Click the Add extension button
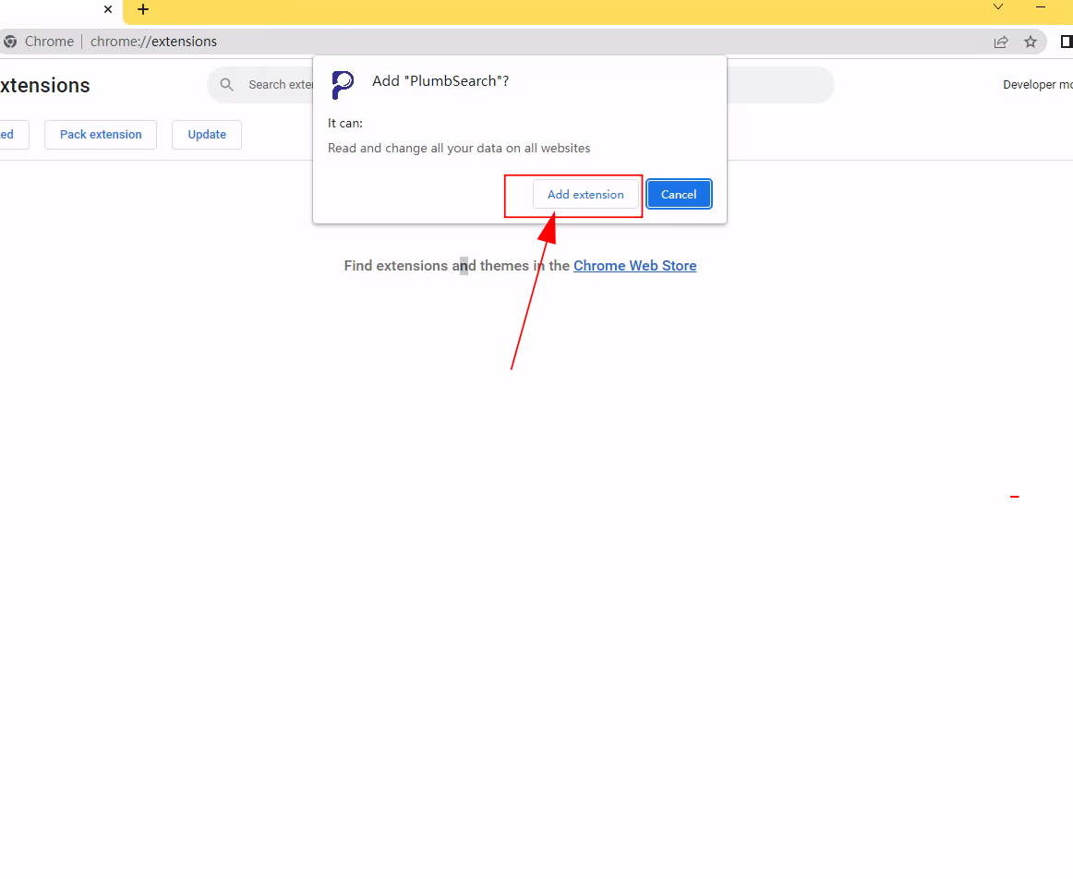The width and height of the screenshot is (1073, 879). (585, 195)
